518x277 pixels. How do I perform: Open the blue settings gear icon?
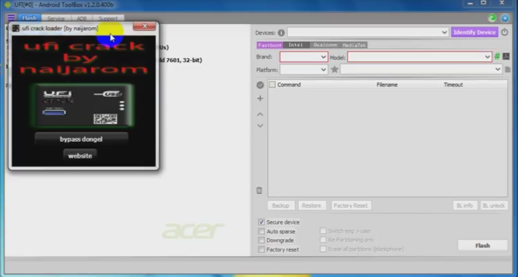point(505,18)
